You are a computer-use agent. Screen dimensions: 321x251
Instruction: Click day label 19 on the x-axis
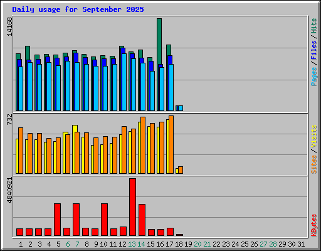point(188,244)
